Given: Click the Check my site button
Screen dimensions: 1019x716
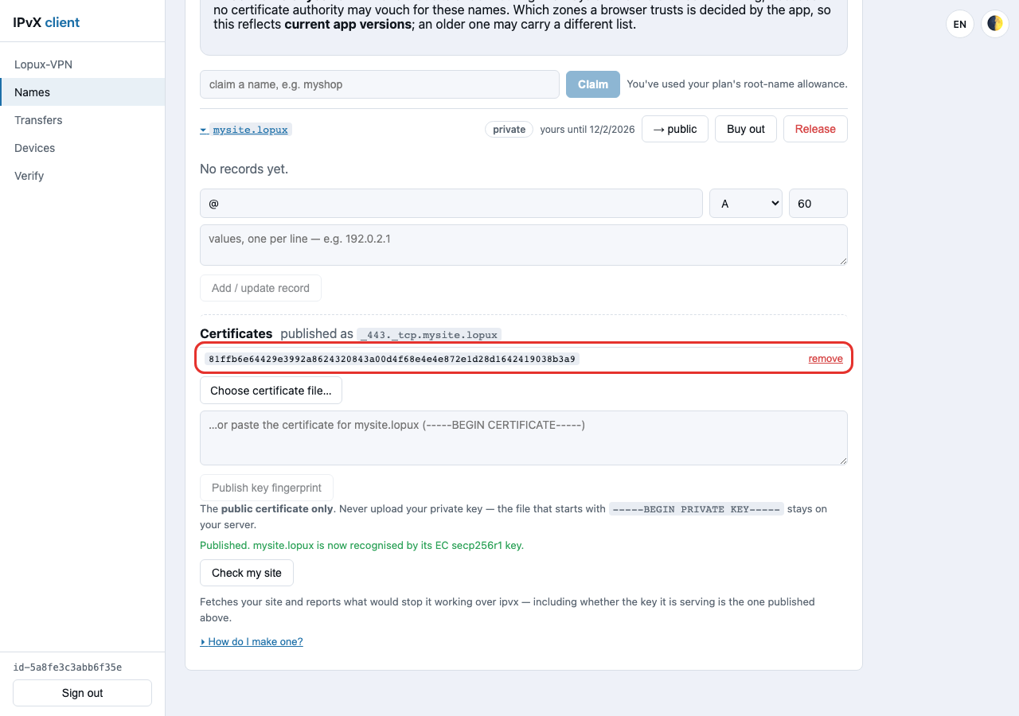Looking at the screenshot, I should [247, 573].
